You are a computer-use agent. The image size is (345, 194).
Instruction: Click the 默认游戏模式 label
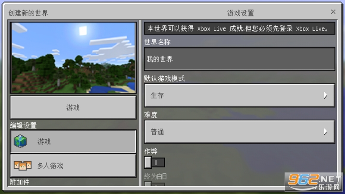tap(164, 78)
